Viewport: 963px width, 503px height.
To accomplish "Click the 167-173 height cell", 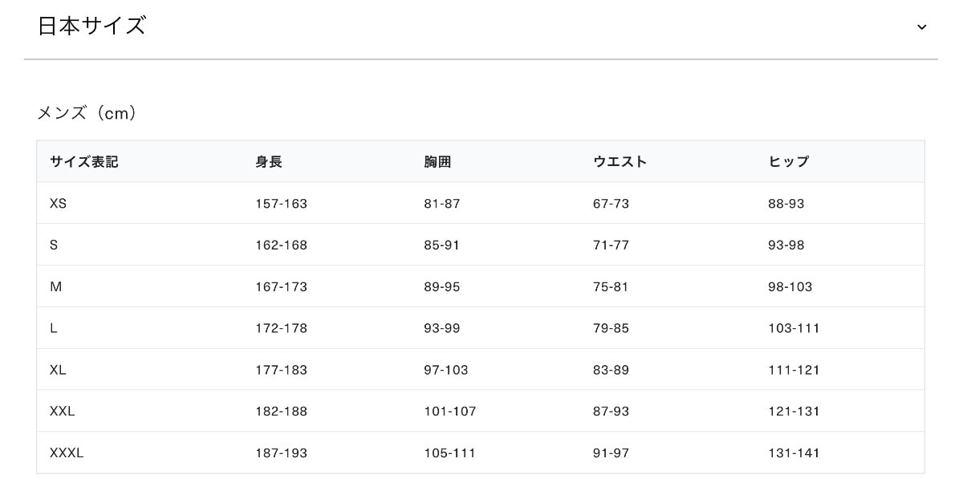I will (281, 287).
